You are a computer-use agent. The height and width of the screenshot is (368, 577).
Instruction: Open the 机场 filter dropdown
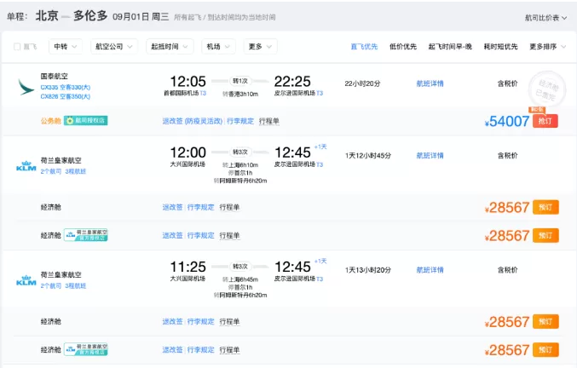218,47
